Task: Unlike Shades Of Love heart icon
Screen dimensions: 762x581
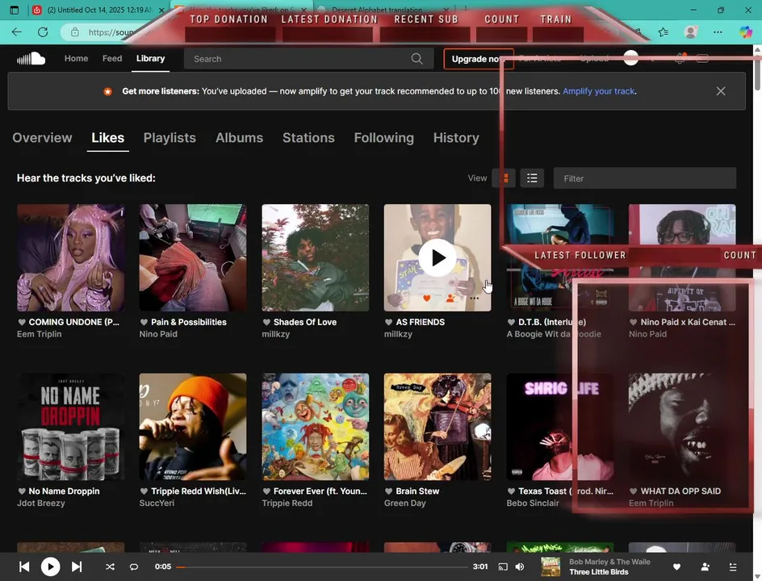Action: pyautogui.click(x=266, y=322)
